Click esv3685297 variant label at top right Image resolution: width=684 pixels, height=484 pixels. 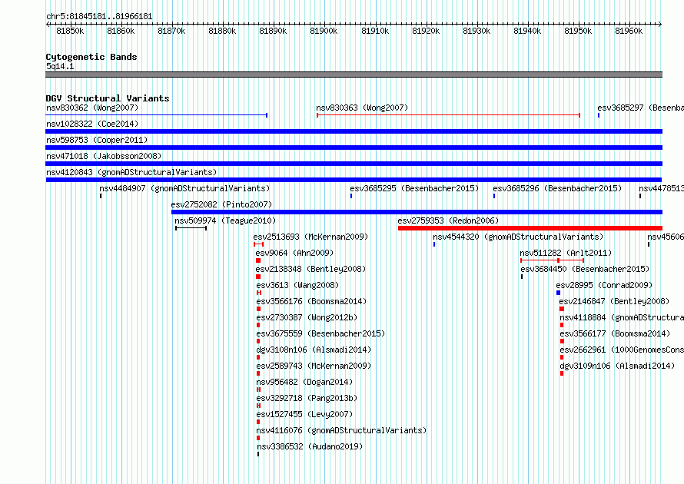640,108
